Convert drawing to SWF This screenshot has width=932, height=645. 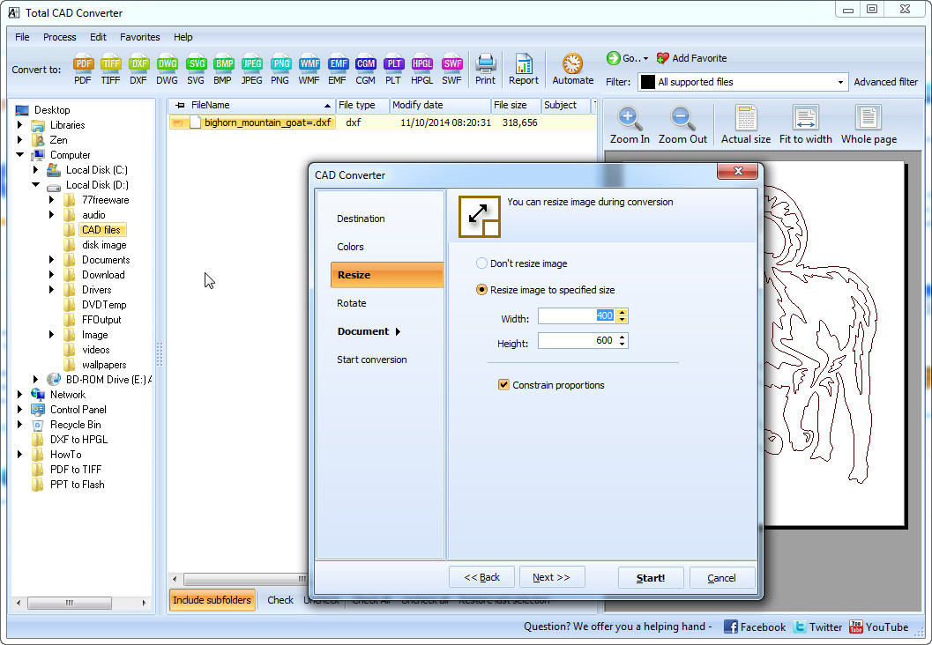[451, 70]
